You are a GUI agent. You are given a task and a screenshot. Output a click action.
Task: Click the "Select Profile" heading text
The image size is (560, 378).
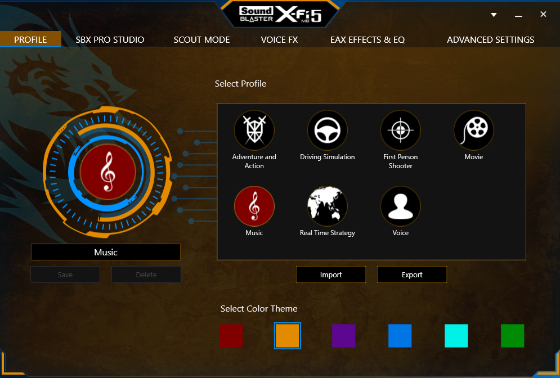tap(240, 83)
